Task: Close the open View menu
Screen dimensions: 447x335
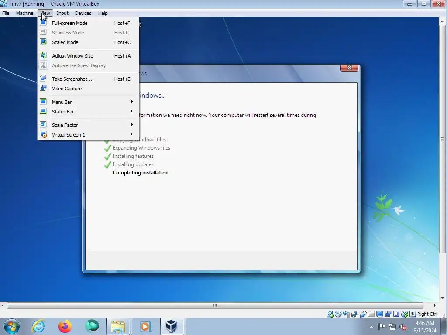Action: click(x=45, y=13)
